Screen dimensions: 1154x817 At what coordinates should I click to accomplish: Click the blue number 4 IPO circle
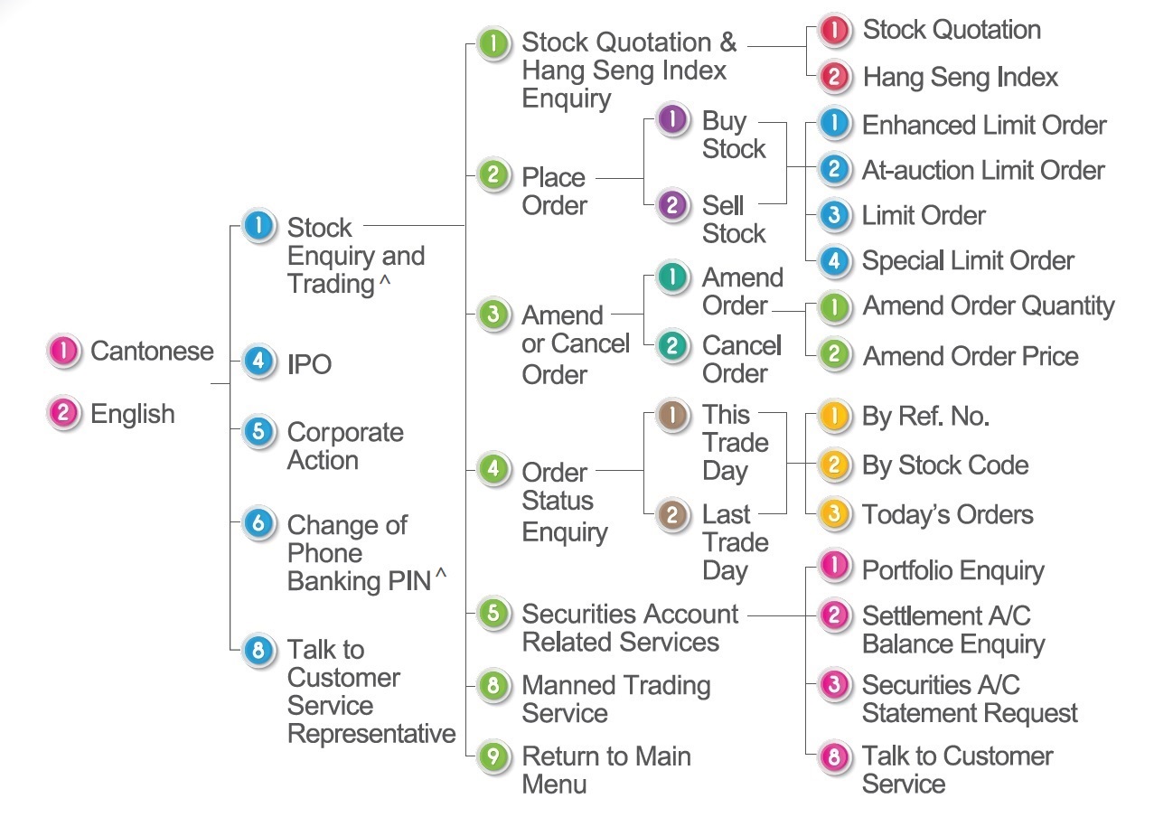click(x=259, y=364)
